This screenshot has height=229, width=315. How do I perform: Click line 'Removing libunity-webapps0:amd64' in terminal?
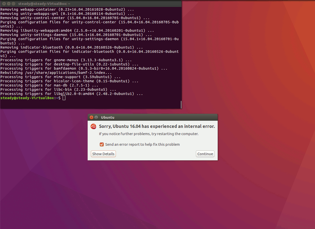[77, 31]
